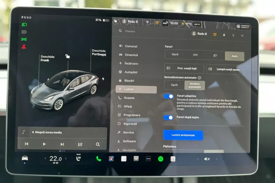This screenshot has height=183, width=275.
Task: Tap the lock icon in top status bar
Action: coord(116,21)
